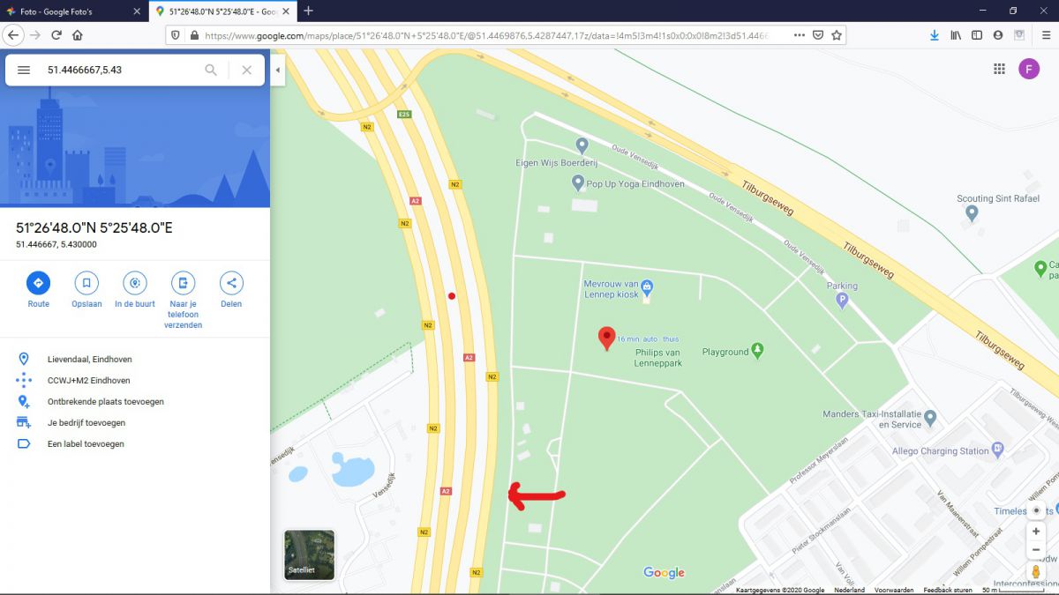This screenshot has height=595, width=1059.
Task: Click the Route directions icon
Action: [38, 283]
